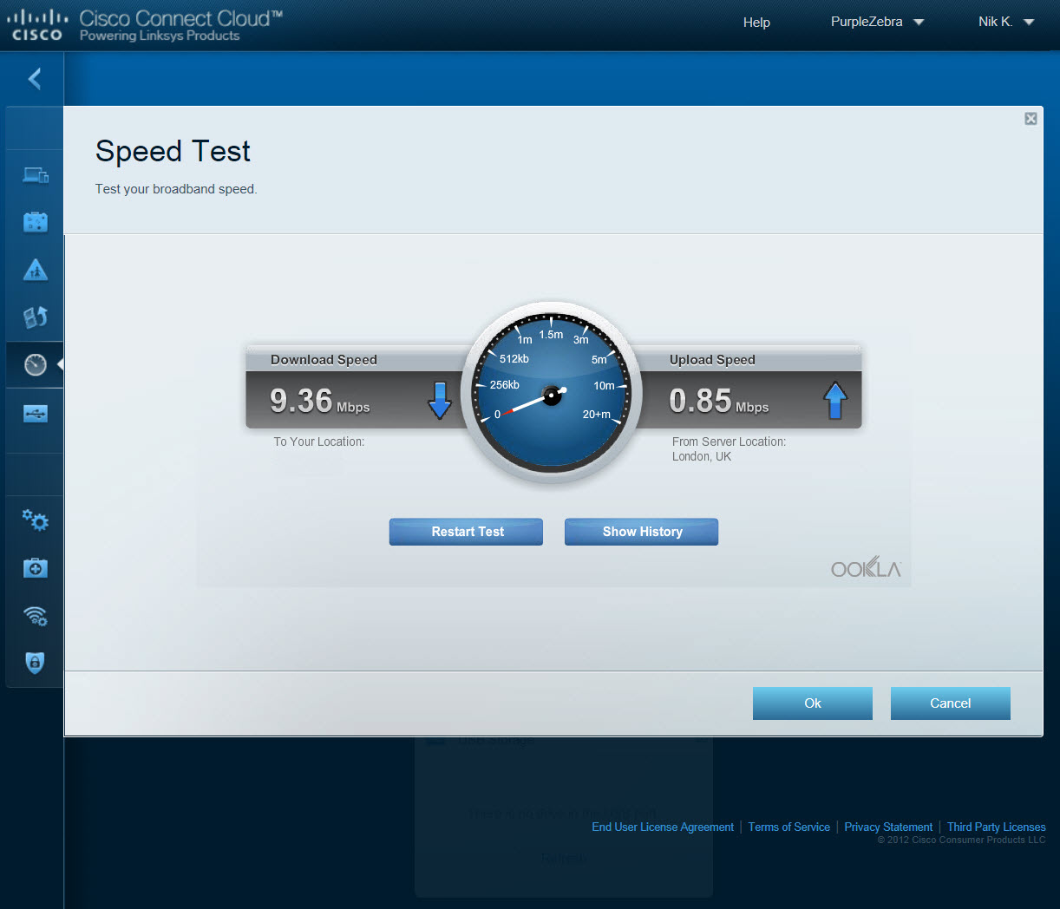The width and height of the screenshot is (1060, 909).
Task: Click the 2012 Cisco copyright notice
Action: (x=961, y=840)
